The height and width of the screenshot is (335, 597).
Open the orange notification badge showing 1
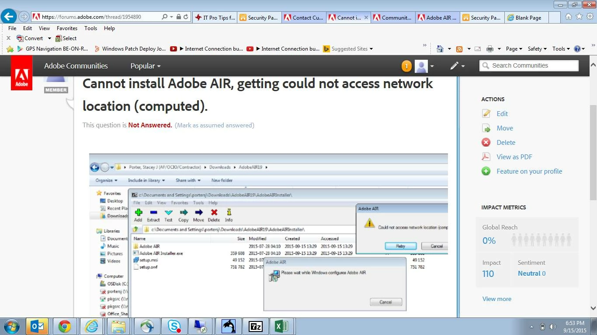tap(406, 66)
